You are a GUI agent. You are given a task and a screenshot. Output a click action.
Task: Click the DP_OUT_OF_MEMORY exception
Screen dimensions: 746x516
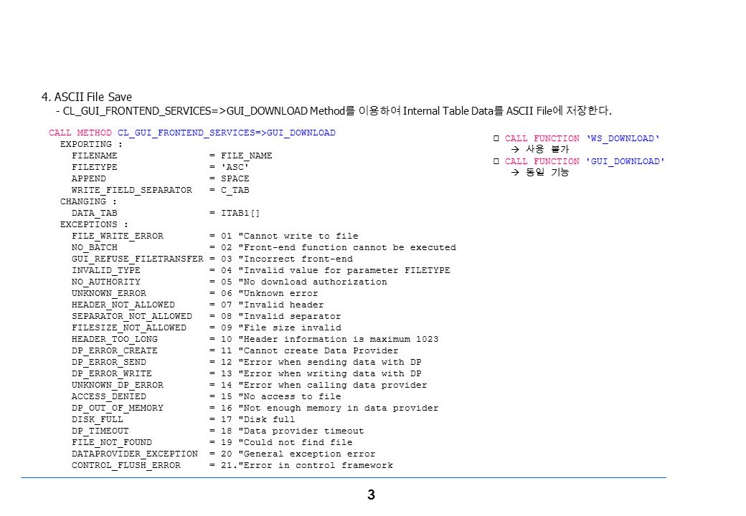coord(118,408)
